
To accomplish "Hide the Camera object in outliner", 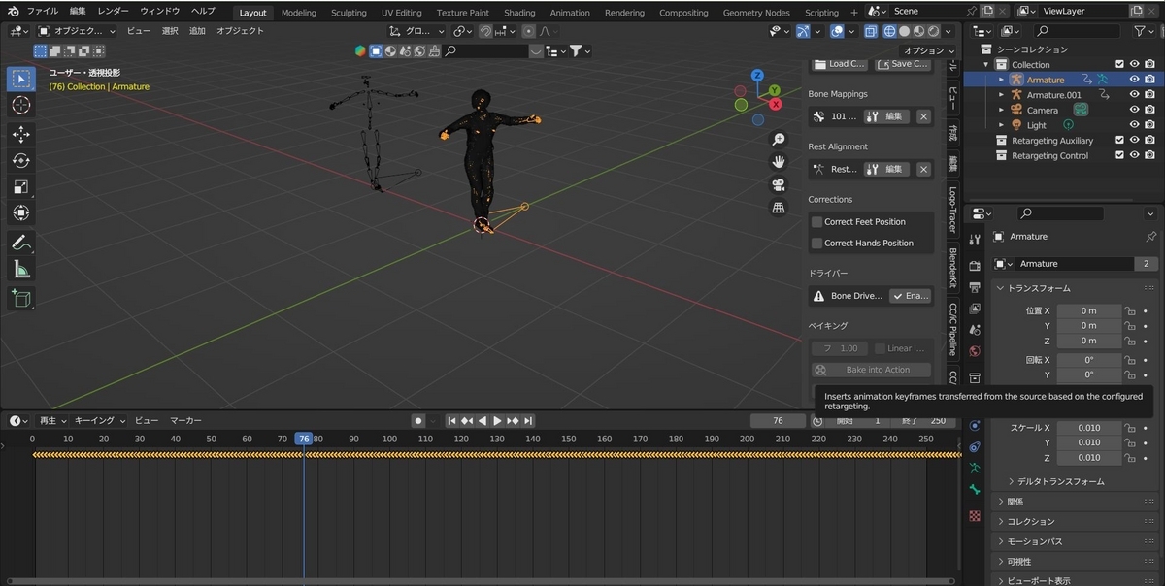I will tap(1134, 110).
